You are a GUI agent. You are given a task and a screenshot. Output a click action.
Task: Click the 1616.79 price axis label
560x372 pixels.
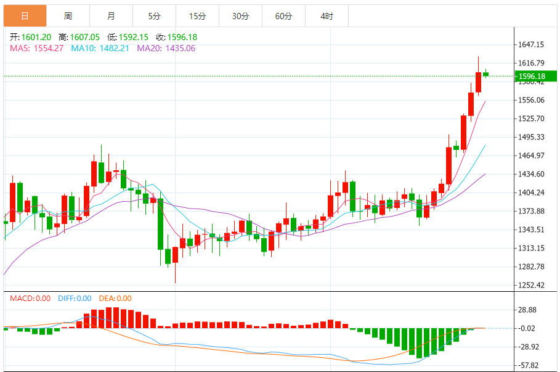tap(531, 63)
